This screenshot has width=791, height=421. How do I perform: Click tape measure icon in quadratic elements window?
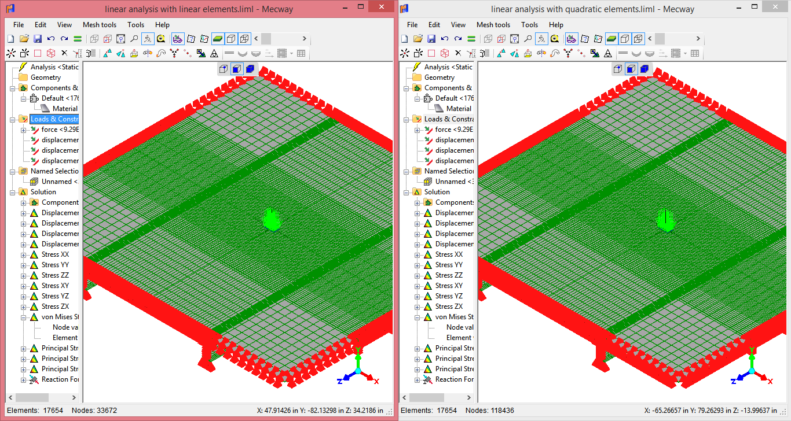coord(555,39)
